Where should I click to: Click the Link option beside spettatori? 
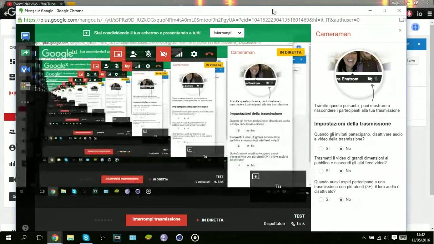pos(298,224)
